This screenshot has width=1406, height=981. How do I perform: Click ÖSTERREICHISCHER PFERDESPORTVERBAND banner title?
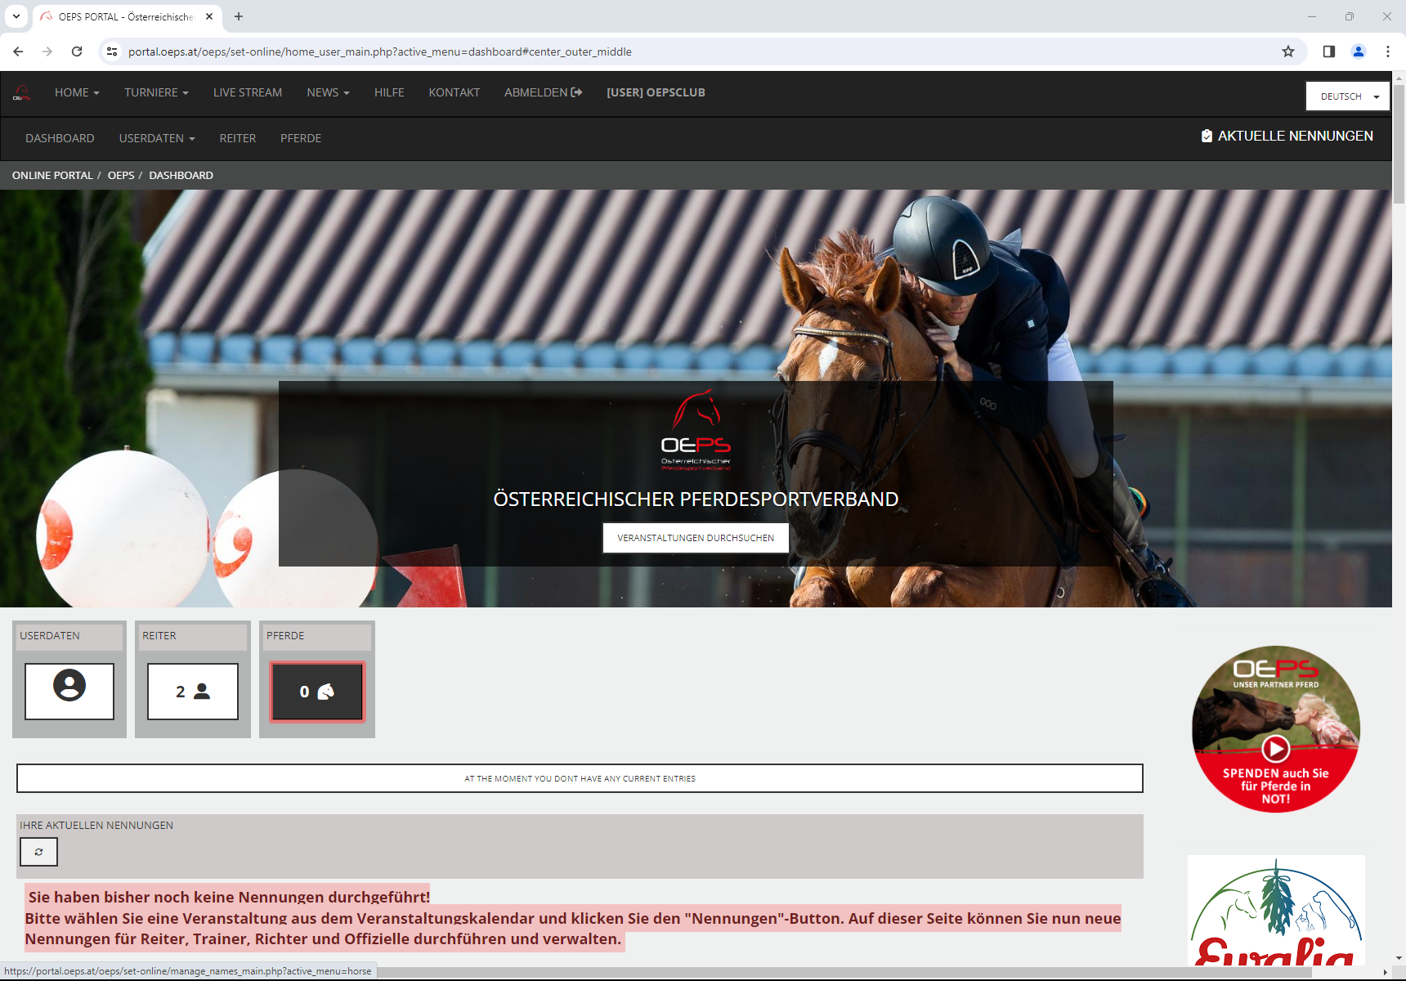(696, 499)
